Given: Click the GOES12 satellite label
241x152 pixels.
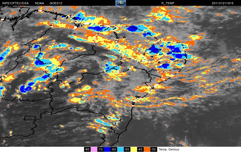Looking at the screenshot, I should [x=56, y=3].
